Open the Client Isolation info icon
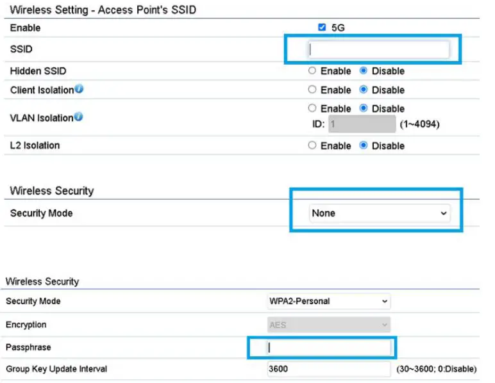 coord(79,89)
